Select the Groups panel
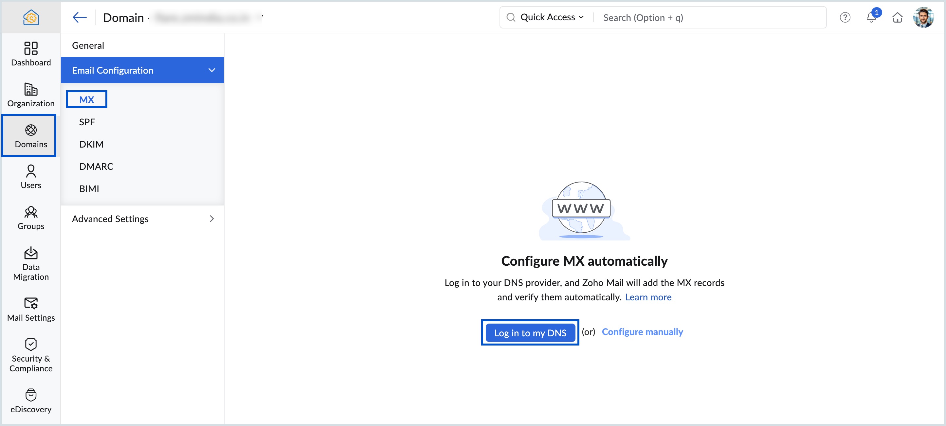The image size is (946, 426). click(30, 218)
